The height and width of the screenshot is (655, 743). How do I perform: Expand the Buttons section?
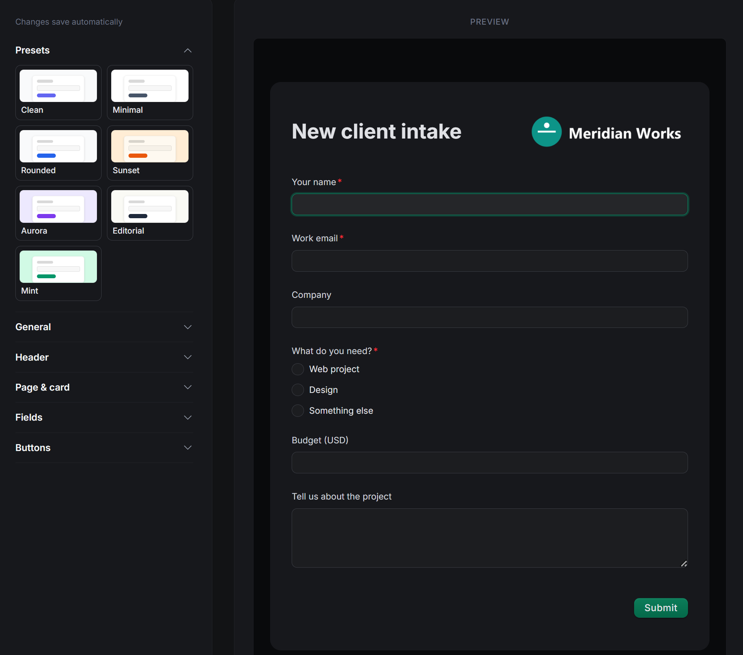click(104, 448)
